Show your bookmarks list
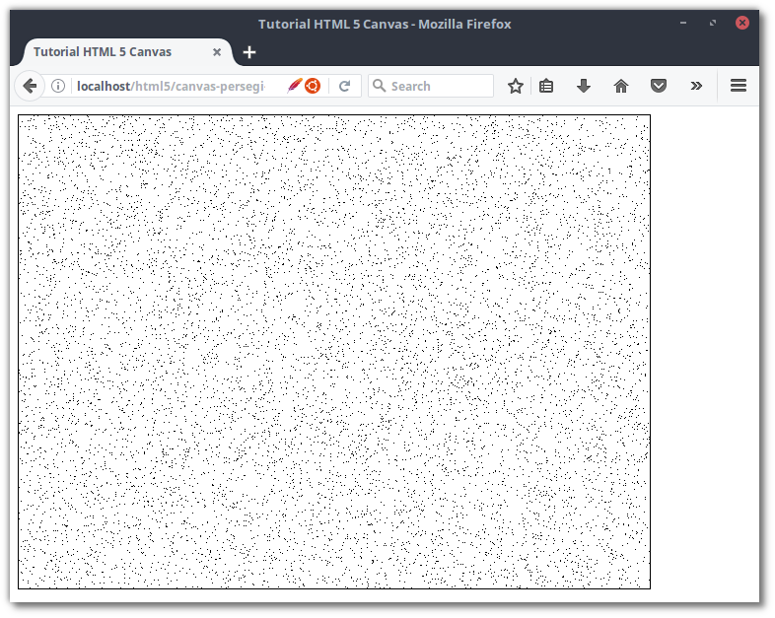 pos(546,86)
